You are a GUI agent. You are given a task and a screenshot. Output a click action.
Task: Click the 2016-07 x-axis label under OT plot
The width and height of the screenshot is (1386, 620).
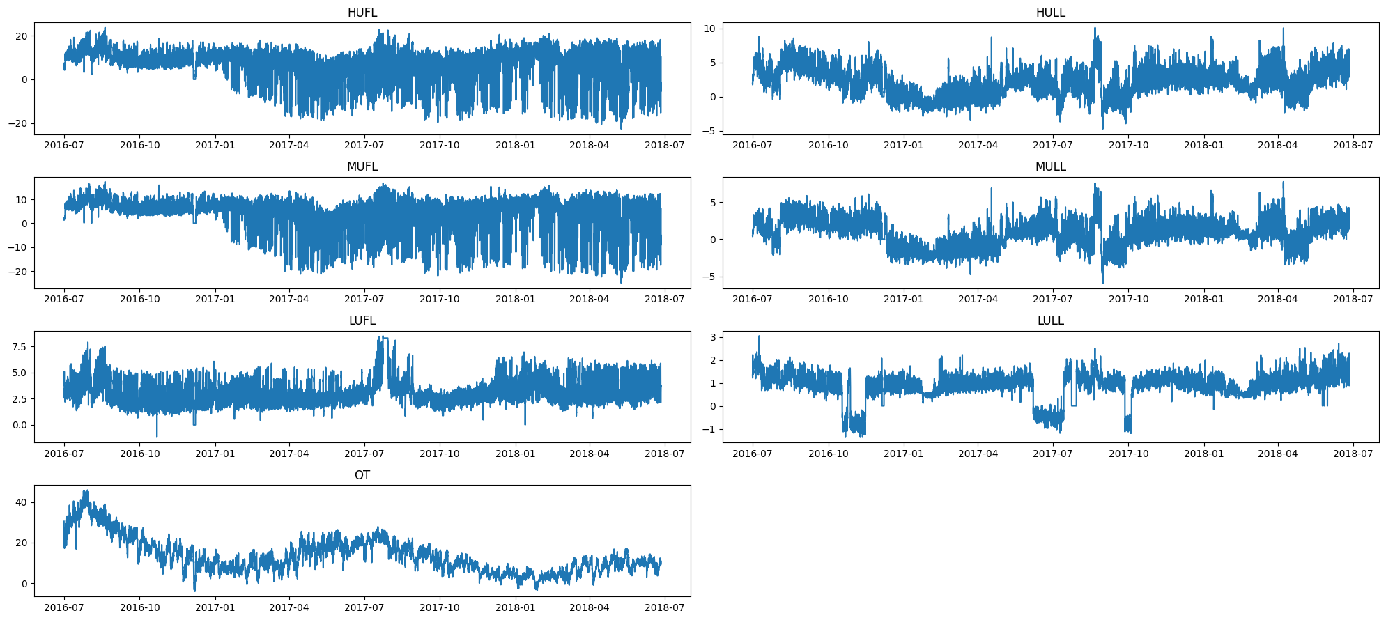(64, 607)
